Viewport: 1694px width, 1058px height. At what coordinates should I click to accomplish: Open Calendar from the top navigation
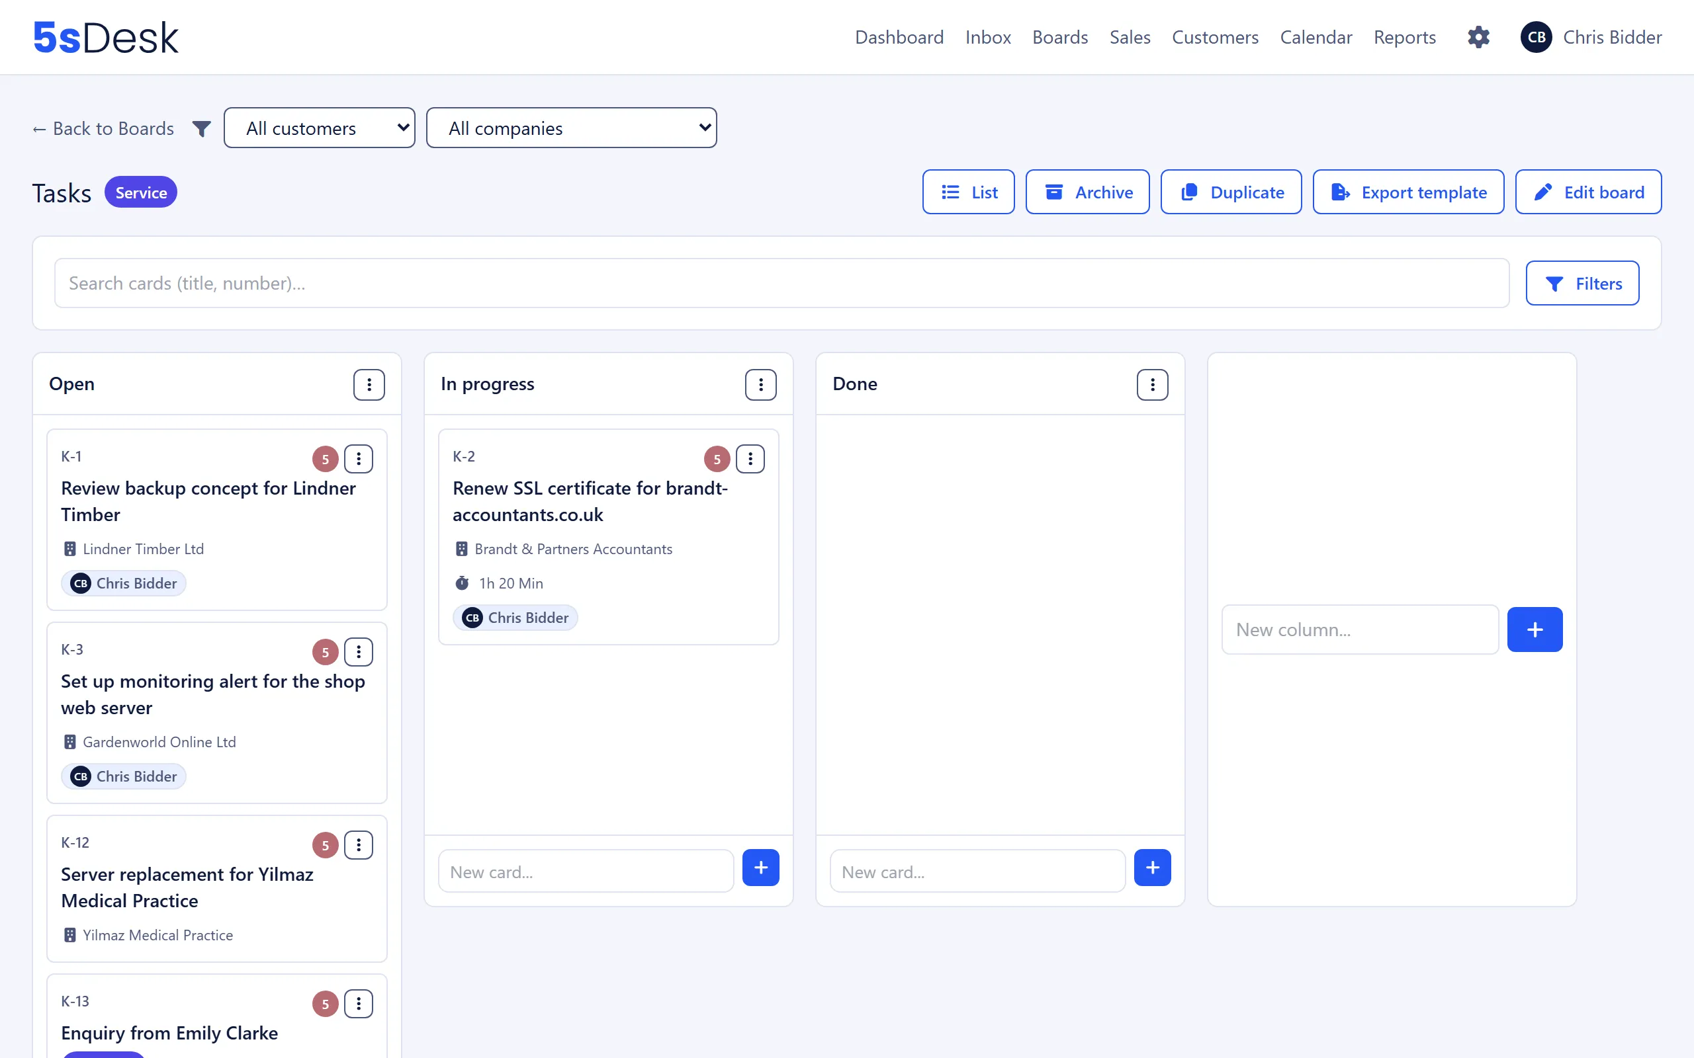point(1316,37)
